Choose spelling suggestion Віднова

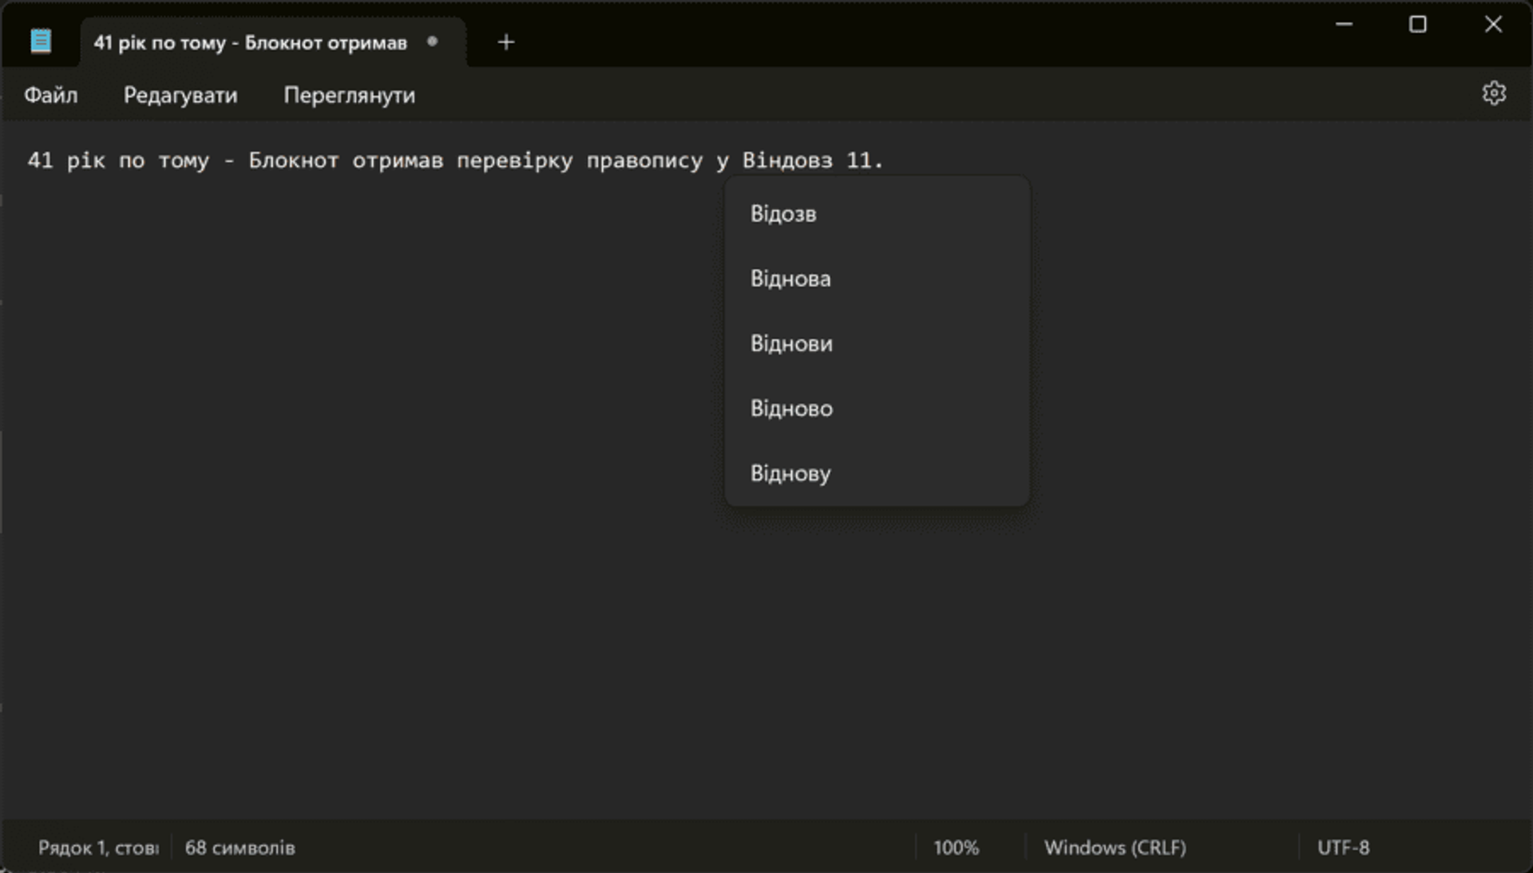(877, 278)
